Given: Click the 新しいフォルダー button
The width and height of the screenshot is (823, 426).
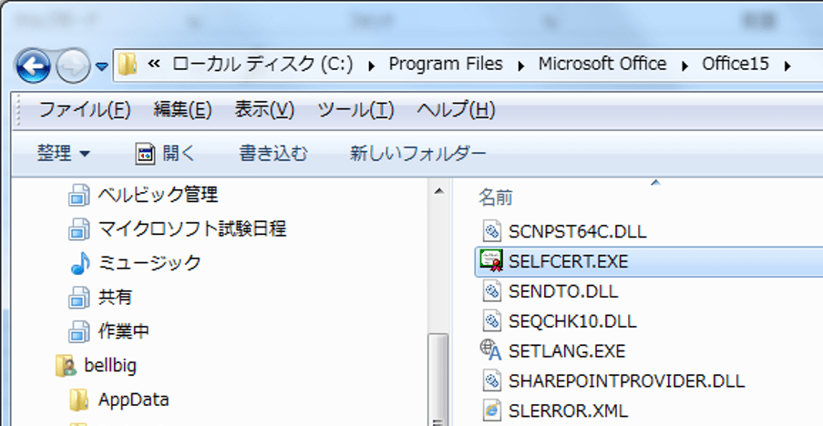Looking at the screenshot, I should [417, 154].
